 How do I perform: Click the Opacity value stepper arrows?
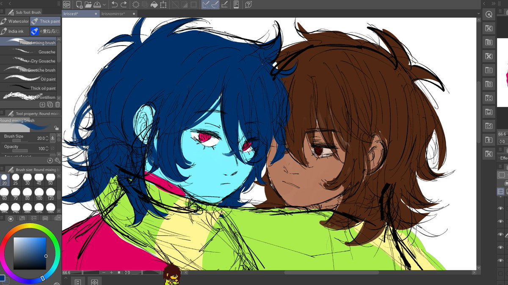[47, 149]
